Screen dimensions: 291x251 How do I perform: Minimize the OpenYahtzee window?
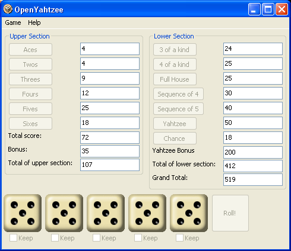(x=254, y=9)
